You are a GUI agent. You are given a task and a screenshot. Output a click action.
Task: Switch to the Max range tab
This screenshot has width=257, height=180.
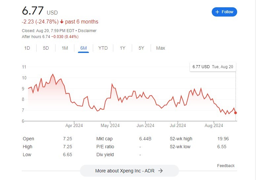point(161,48)
